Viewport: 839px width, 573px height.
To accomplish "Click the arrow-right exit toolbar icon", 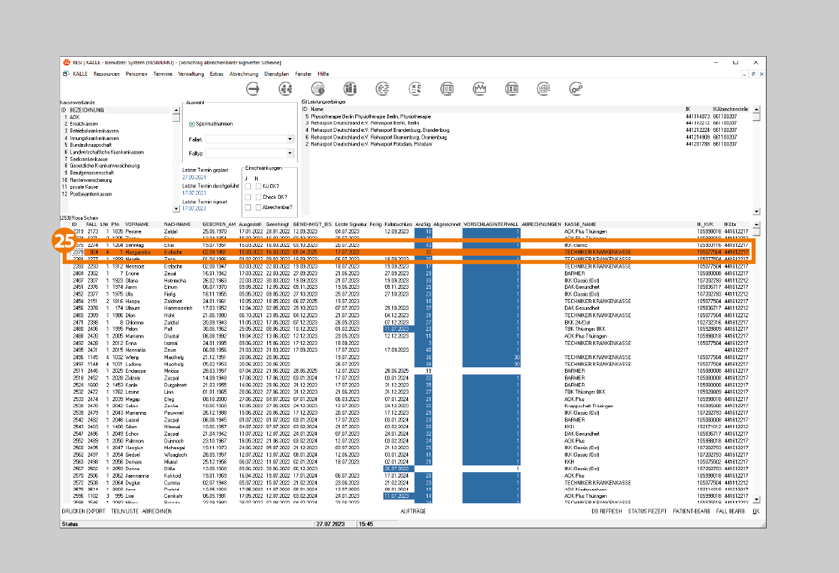I will pos(253,89).
